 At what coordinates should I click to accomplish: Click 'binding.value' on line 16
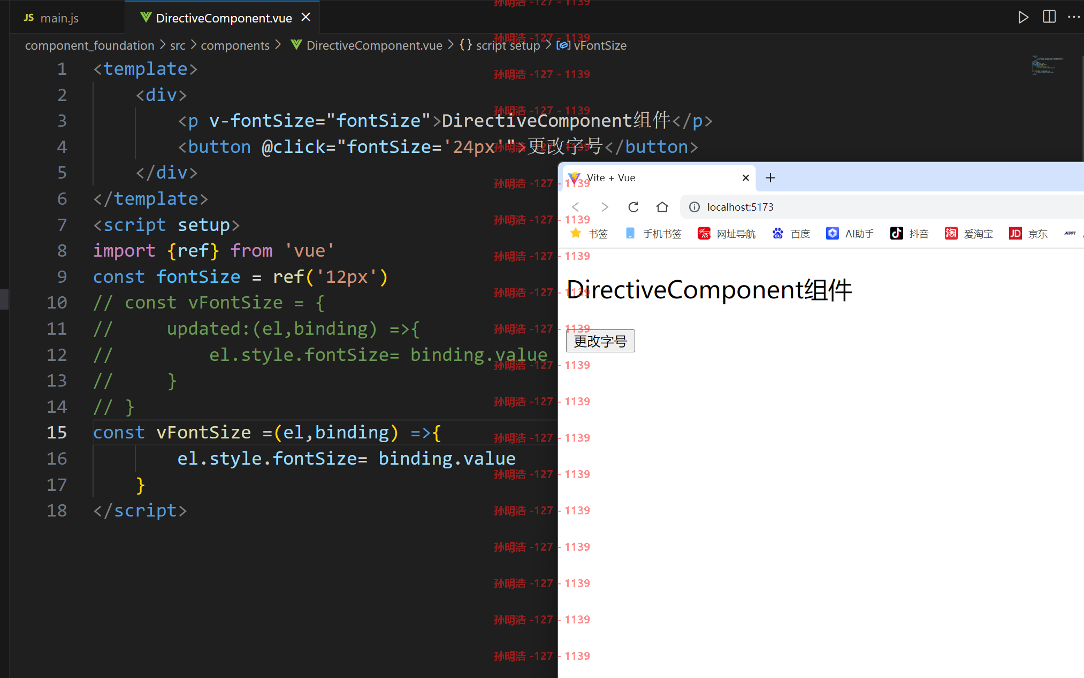point(447,459)
